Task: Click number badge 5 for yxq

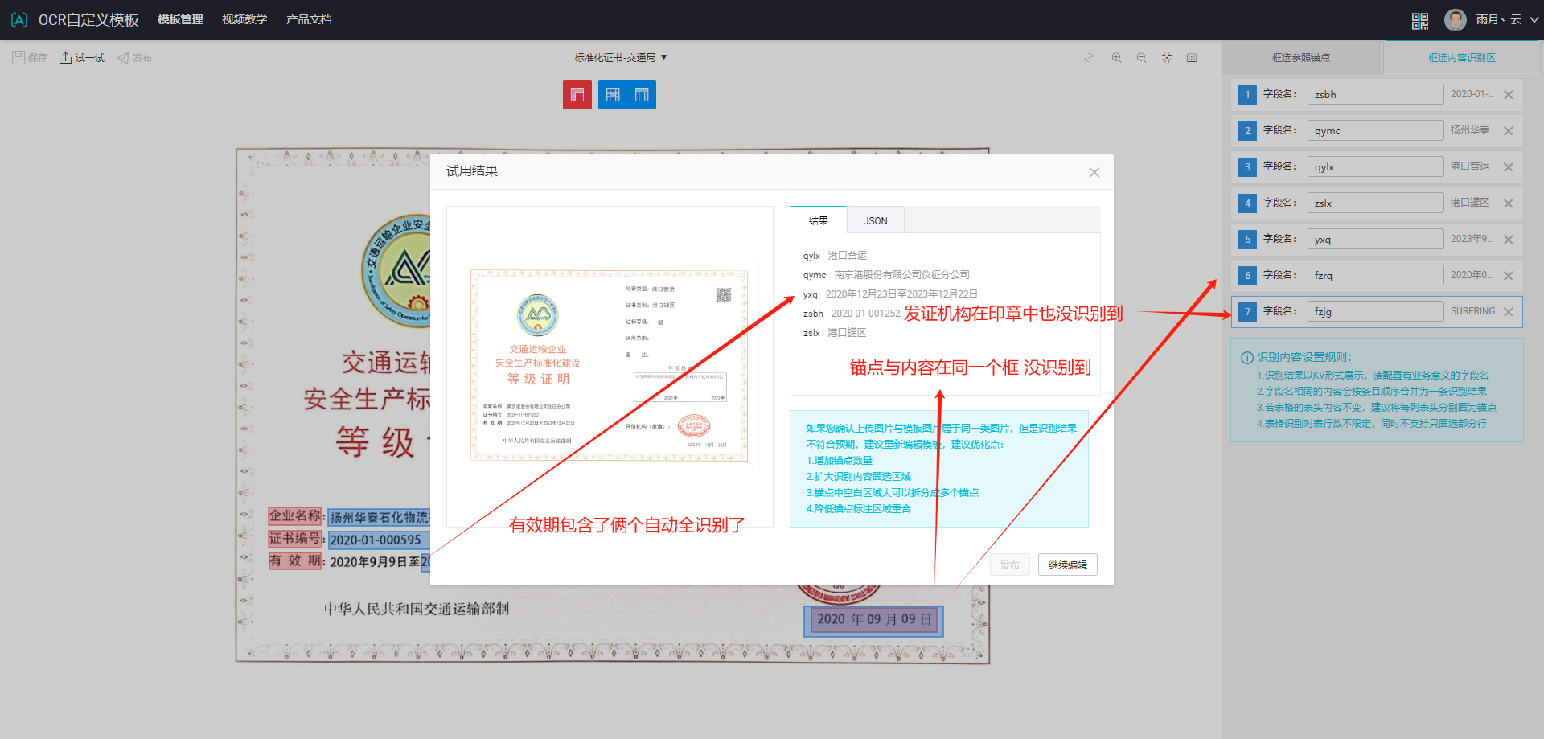Action: coord(1247,239)
